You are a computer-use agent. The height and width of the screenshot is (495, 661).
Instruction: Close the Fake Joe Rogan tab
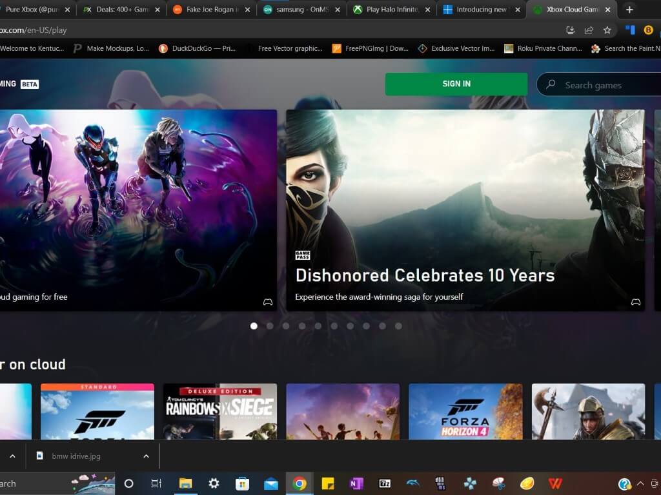pos(247,9)
